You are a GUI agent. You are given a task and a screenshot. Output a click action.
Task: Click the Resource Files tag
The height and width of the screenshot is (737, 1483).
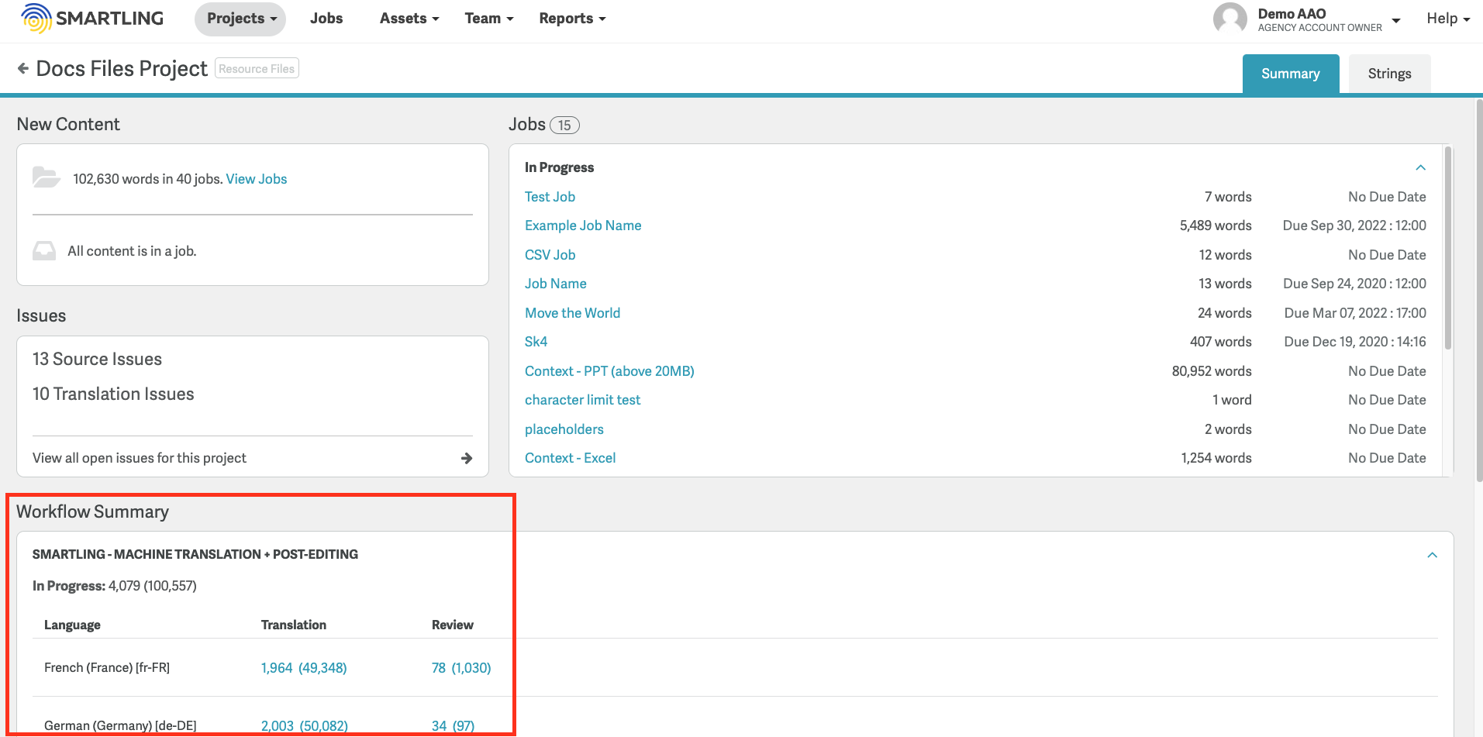[257, 68]
